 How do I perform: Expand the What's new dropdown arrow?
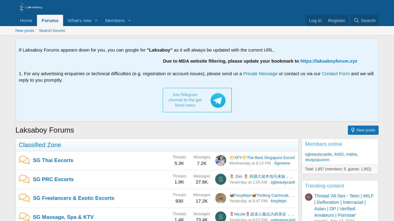pyautogui.click(x=96, y=21)
